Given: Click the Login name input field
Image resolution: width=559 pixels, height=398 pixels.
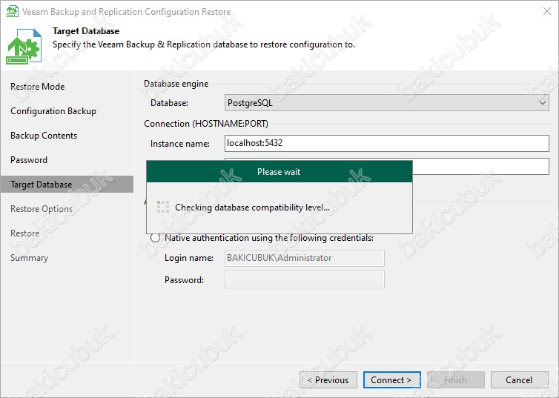Looking at the screenshot, I should coord(305,258).
